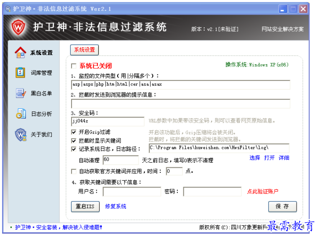
Task: Click the 修复系统 link
Action: (115, 206)
